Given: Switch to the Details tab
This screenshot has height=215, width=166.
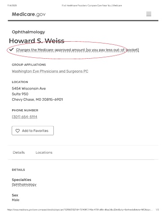Looking at the screenshot, I should [x=19, y=152].
